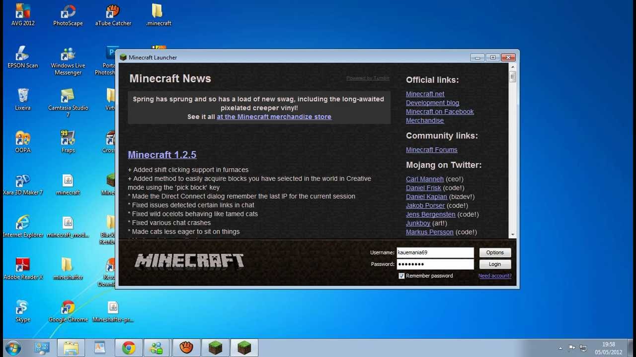Select the Google Chrome desktop shortcut
This screenshot has height=357, width=636.
pos(68,311)
